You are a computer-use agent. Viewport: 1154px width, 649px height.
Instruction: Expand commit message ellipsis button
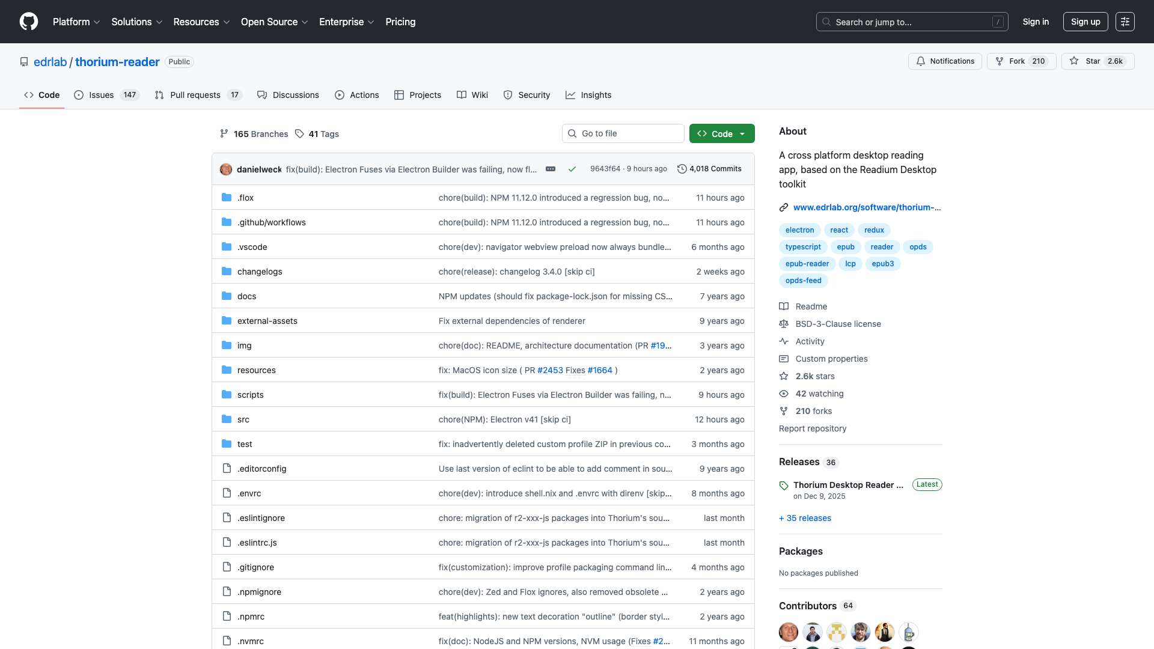click(x=551, y=169)
